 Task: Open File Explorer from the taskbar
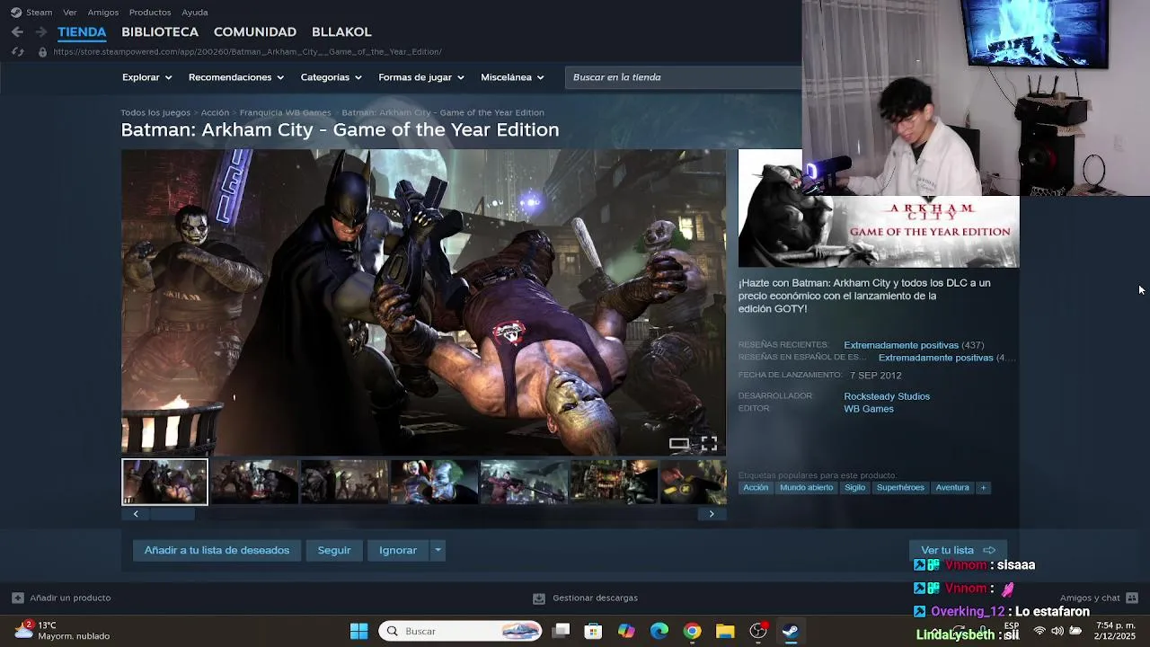[x=725, y=631]
